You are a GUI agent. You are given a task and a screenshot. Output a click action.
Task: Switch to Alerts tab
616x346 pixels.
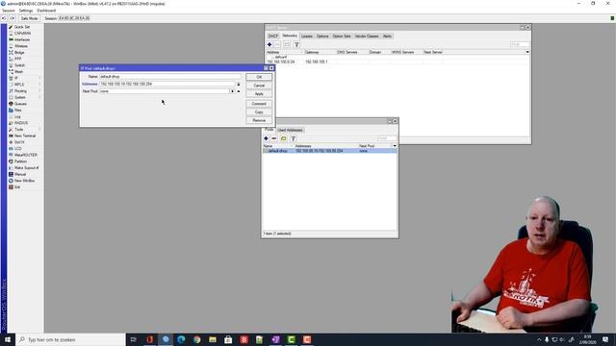[387, 37]
